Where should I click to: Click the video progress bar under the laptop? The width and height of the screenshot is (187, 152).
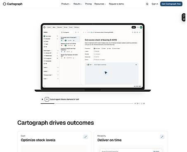pos(87,103)
